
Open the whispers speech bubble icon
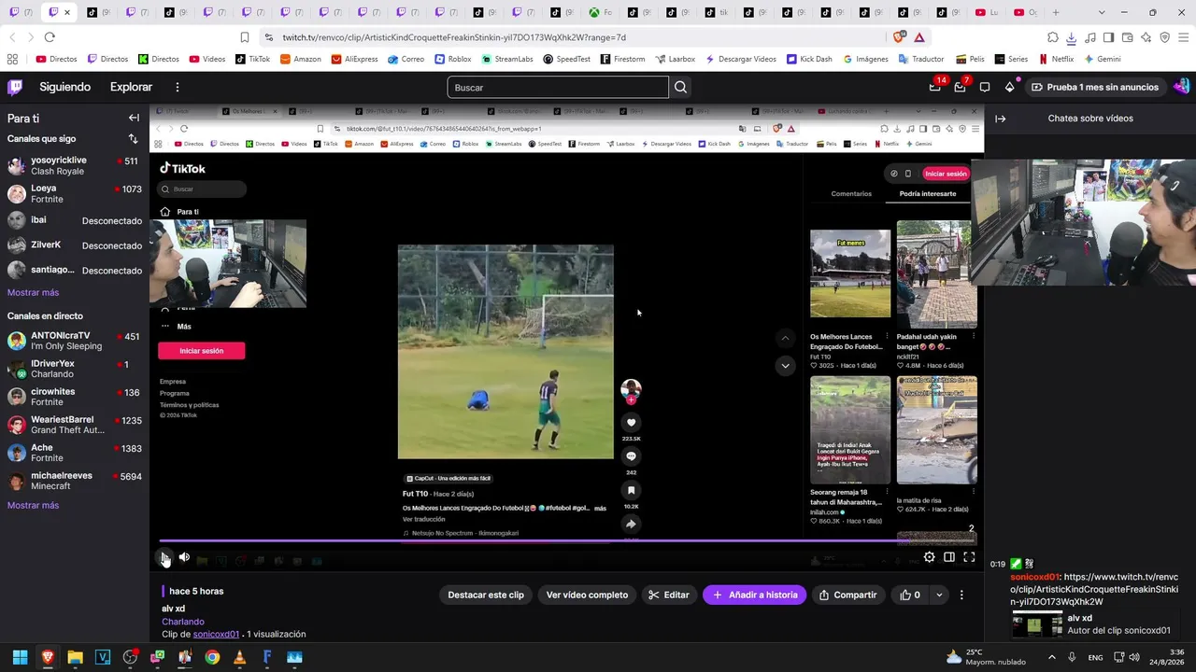coord(985,87)
